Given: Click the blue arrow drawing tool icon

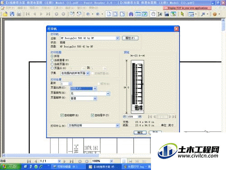Looking at the screenshot, I should pyautogui.click(x=203, y=14).
